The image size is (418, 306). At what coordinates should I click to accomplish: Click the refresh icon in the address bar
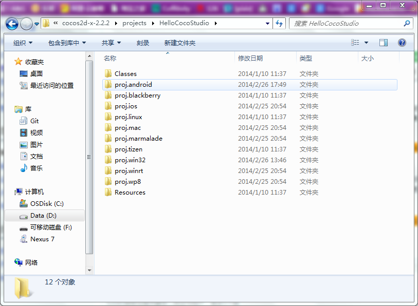278,24
